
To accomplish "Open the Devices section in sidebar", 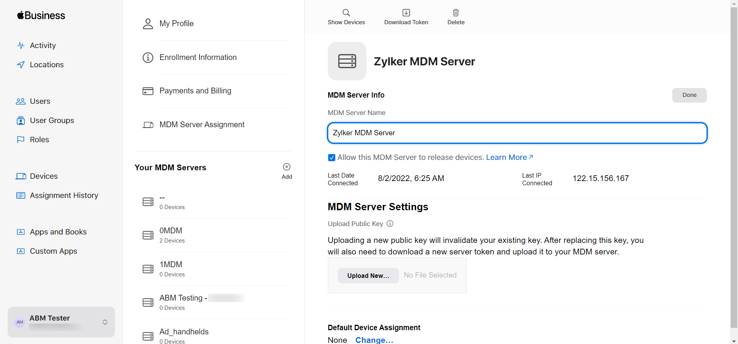I will (x=43, y=176).
